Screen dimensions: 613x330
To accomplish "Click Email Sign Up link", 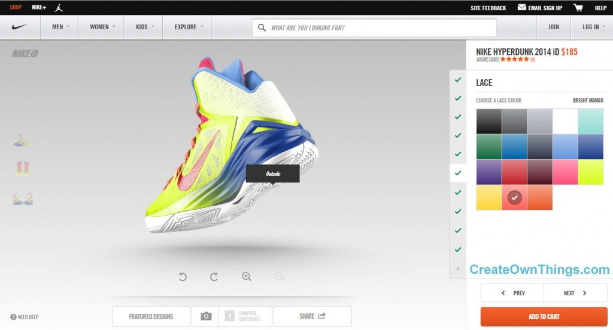I will pos(545,8).
